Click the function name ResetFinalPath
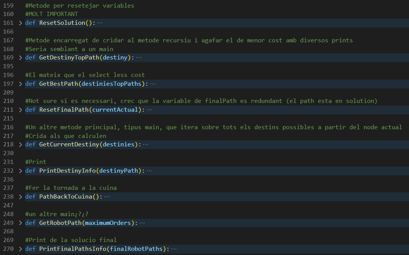This screenshot has width=409, height=255. click(x=64, y=110)
